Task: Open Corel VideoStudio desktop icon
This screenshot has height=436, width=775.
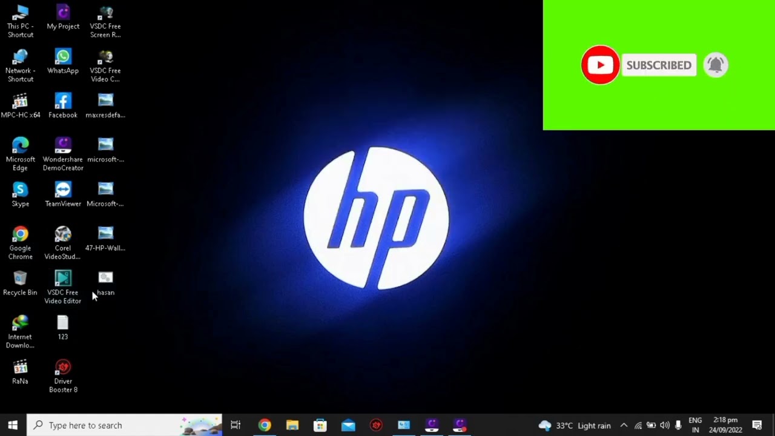Action: (x=63, y=243)
